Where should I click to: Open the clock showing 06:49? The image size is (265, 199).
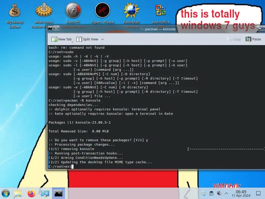tap(241, 193)
